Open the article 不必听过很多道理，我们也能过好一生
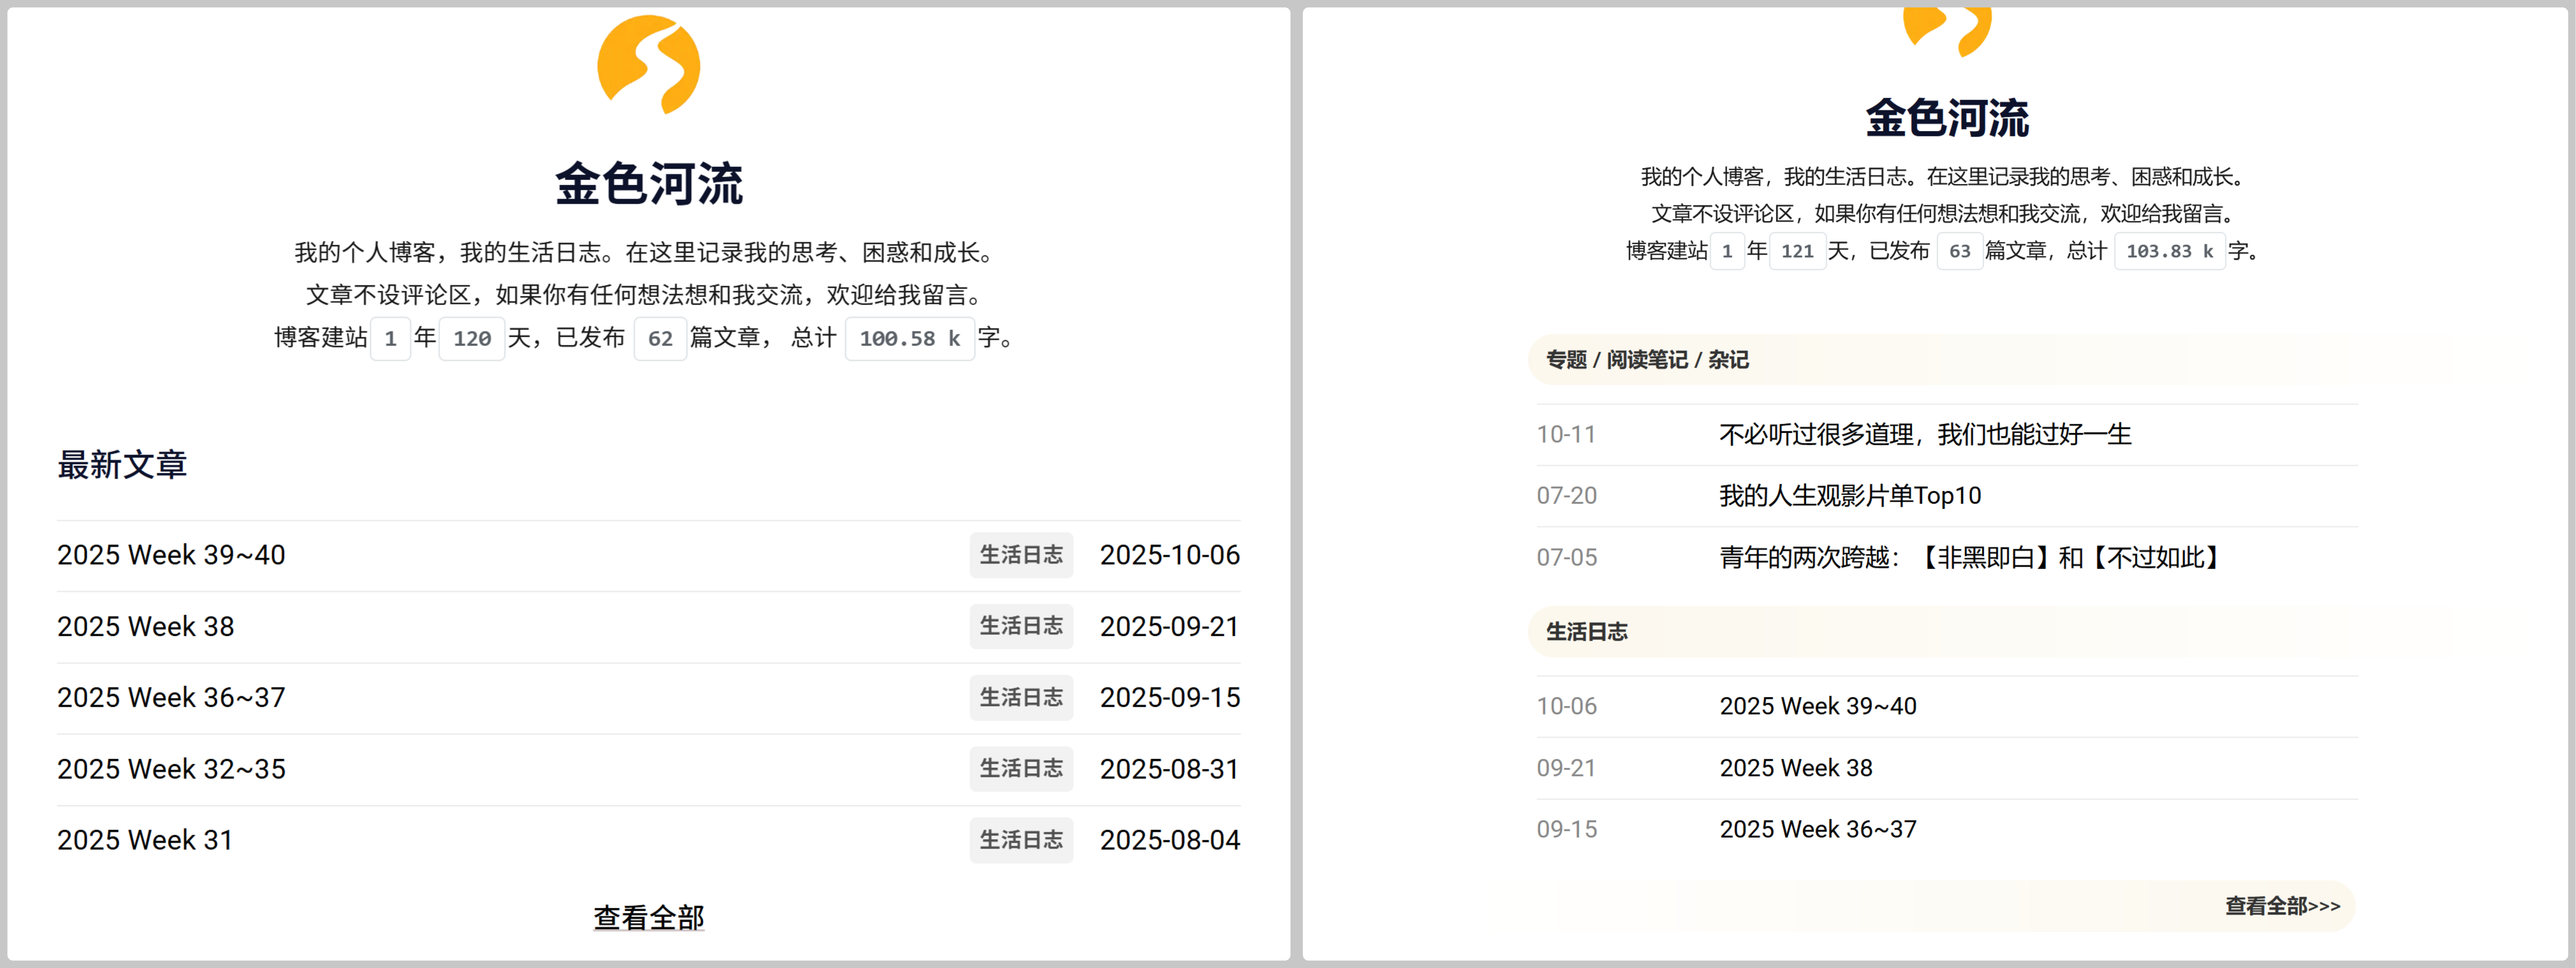This screenshot has width=2576, height=968. (1925, 434)
